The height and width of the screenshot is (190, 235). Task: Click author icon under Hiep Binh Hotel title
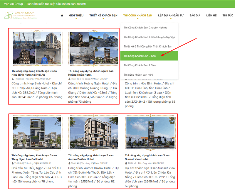tap(13, 79)
